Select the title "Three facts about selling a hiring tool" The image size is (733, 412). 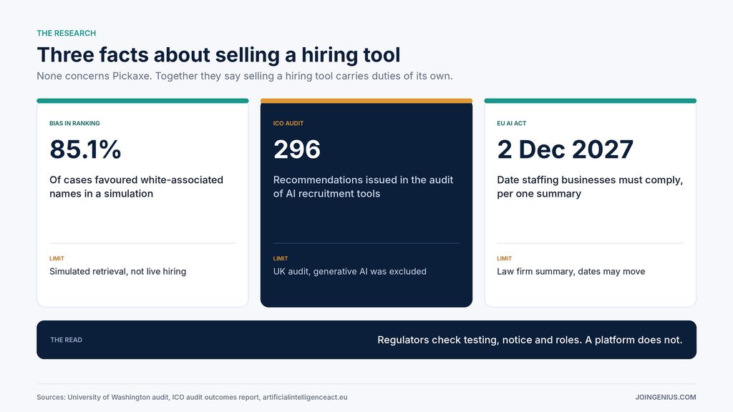click(218, 54)
